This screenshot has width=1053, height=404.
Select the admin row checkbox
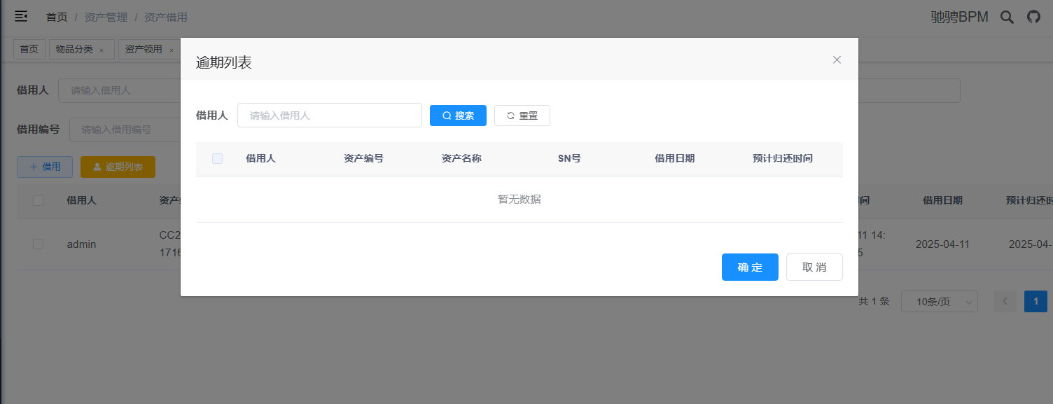click(38, 244)
